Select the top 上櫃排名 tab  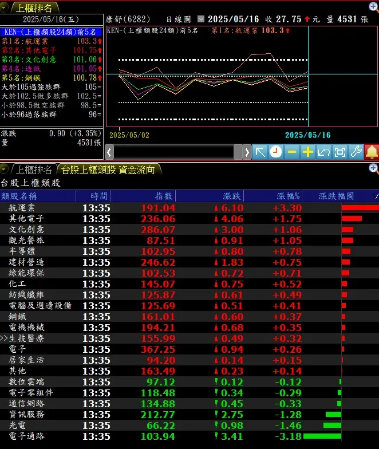pos(34,8)
